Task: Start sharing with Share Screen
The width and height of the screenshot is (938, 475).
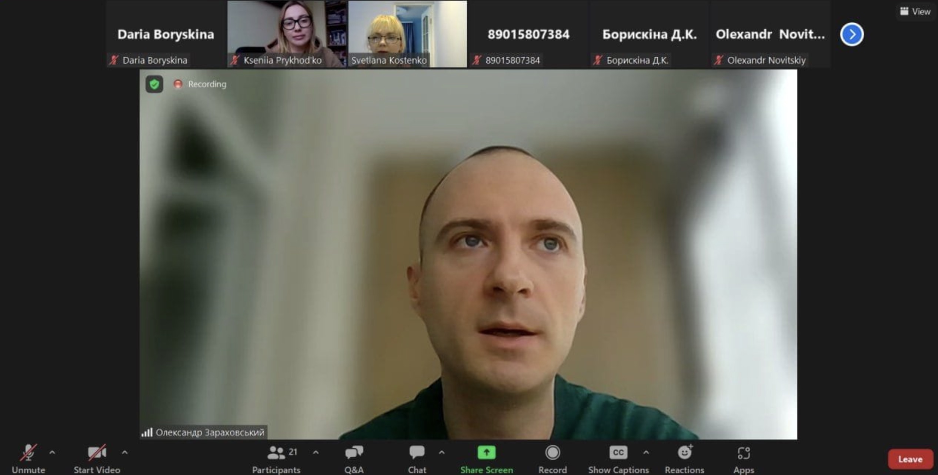Action: coord(487,459)
